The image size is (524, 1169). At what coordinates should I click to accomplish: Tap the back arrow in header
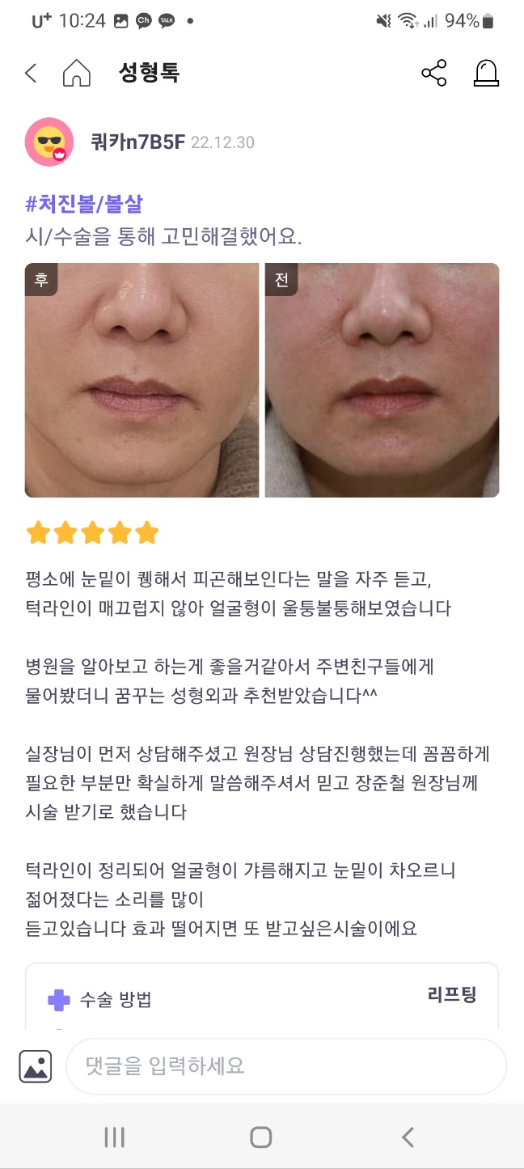tap(31, 74)
